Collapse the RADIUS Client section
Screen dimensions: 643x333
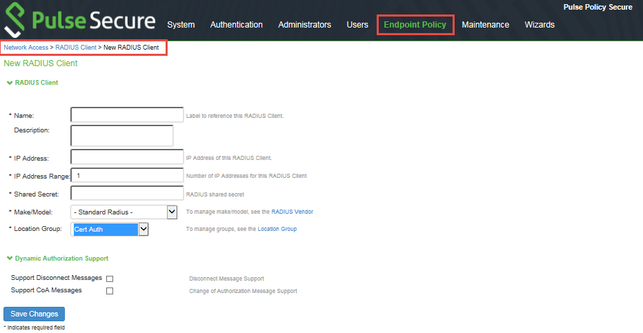(33, 82)
